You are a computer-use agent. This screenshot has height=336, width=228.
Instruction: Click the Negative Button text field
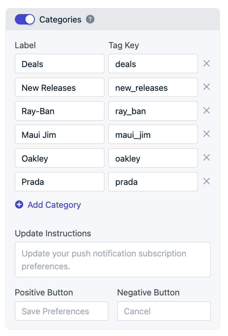[x=164, y=311]
